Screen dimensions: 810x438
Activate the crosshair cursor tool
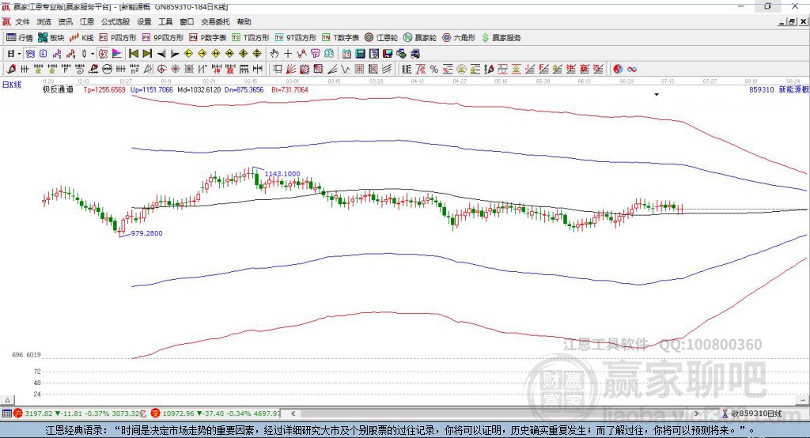tap(288, 54)
